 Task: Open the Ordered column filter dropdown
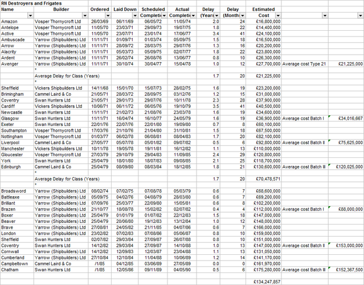tap(108, 15)
